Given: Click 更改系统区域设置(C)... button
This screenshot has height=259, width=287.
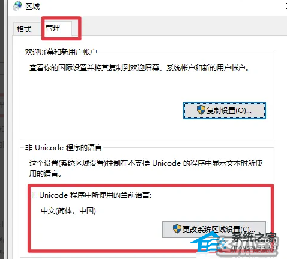Looking at the screenshot, I should coord(214,230).
